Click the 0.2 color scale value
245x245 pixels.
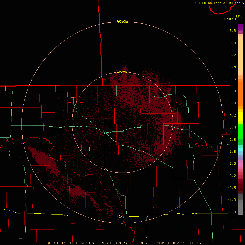(x=233, y=176)
